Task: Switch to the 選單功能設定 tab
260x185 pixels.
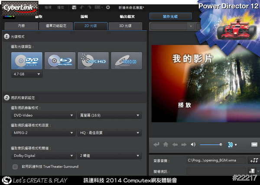Action: click(56, 26)
